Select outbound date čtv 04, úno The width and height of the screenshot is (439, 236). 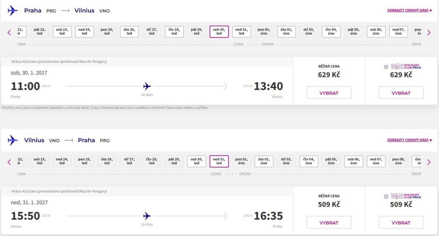(331, 31)
